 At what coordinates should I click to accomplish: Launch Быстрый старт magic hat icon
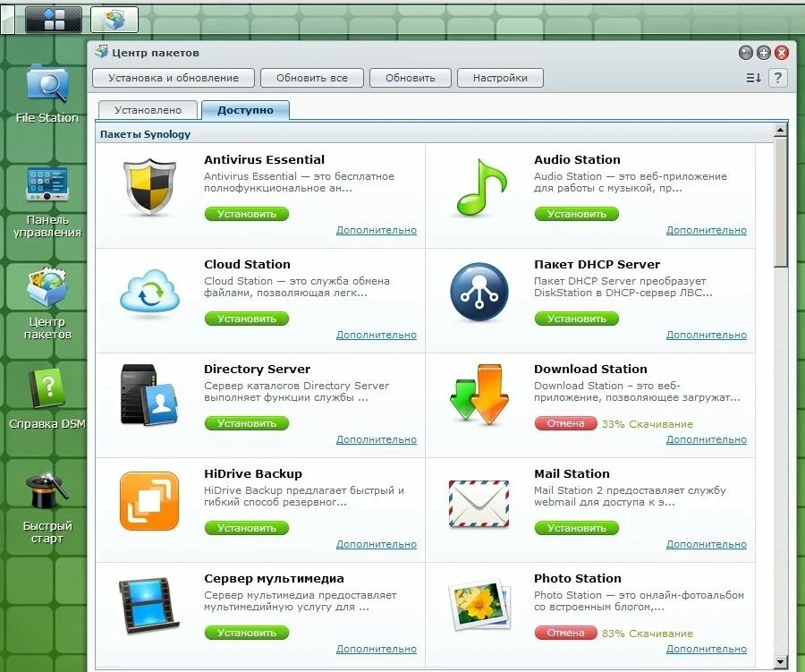pyautogui.click(x=47, y=508)
